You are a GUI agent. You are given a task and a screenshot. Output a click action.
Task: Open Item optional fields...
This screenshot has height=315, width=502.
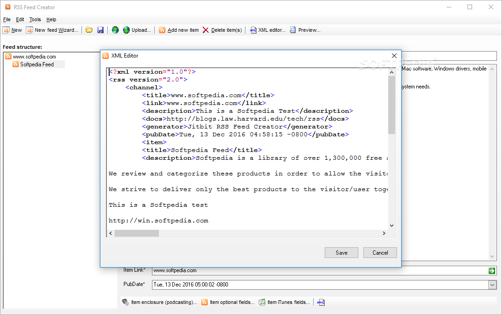228,302
